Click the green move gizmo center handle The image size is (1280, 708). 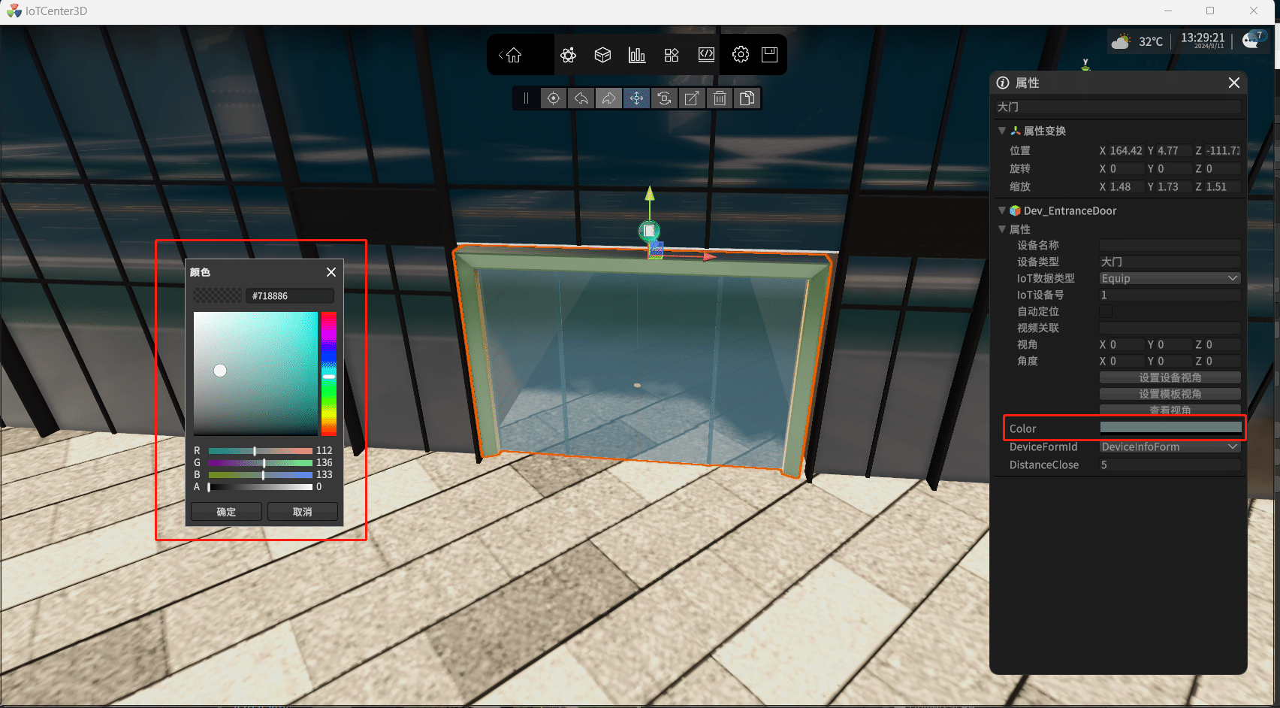(649, 231)
